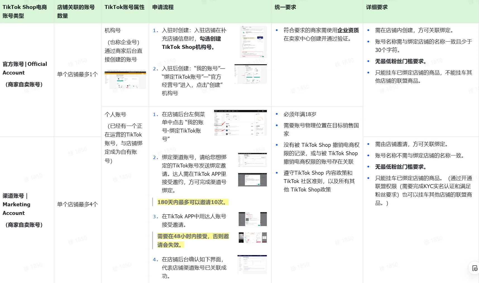Click the bullet 只能挂车已绑定店铺的商品，不能挂车其他店铺
Image resolution: width=479 pixels, height=283 pixels.
coord(424,77)
